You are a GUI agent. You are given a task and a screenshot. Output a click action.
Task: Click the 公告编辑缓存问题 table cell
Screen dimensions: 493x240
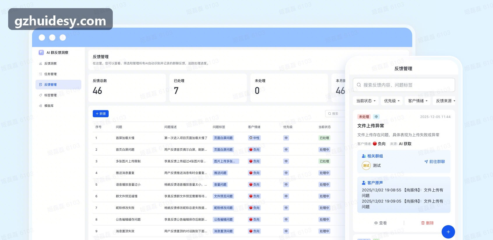point(128,220)
